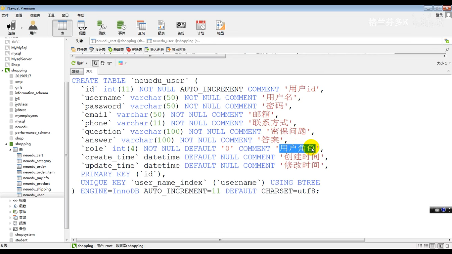Open the 模型 (Model) toolbar icon
Screen dimensions: 452x254
(220, 28)
